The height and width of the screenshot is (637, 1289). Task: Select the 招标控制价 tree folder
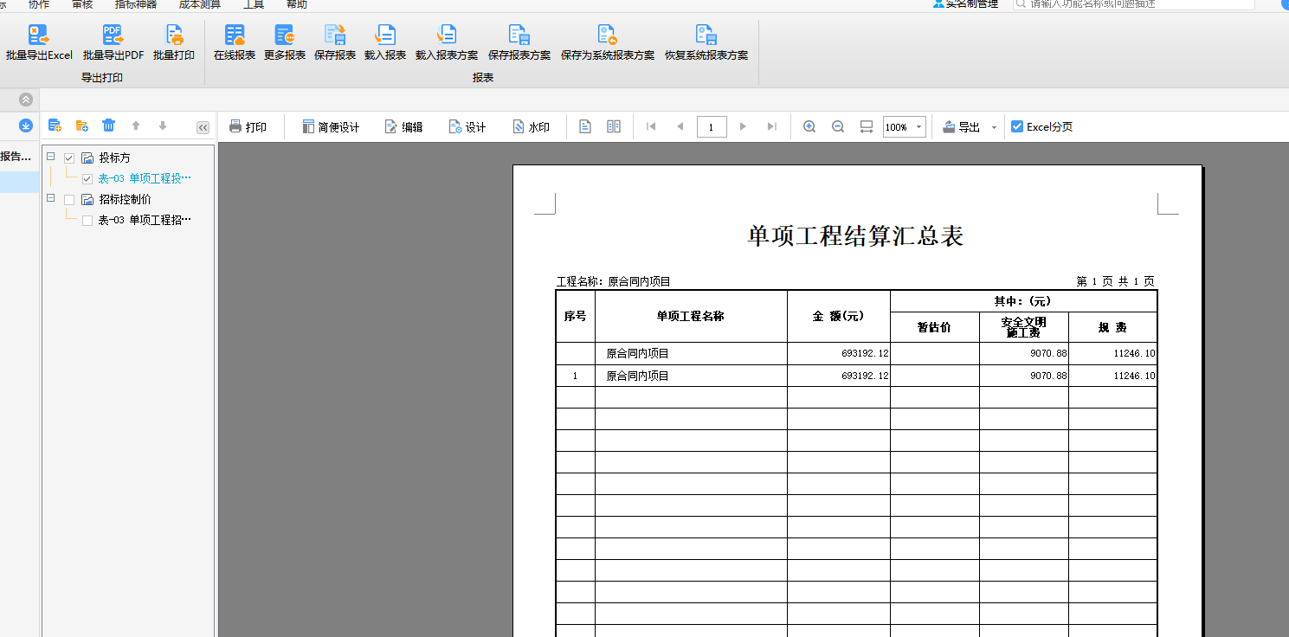[126, 199]
